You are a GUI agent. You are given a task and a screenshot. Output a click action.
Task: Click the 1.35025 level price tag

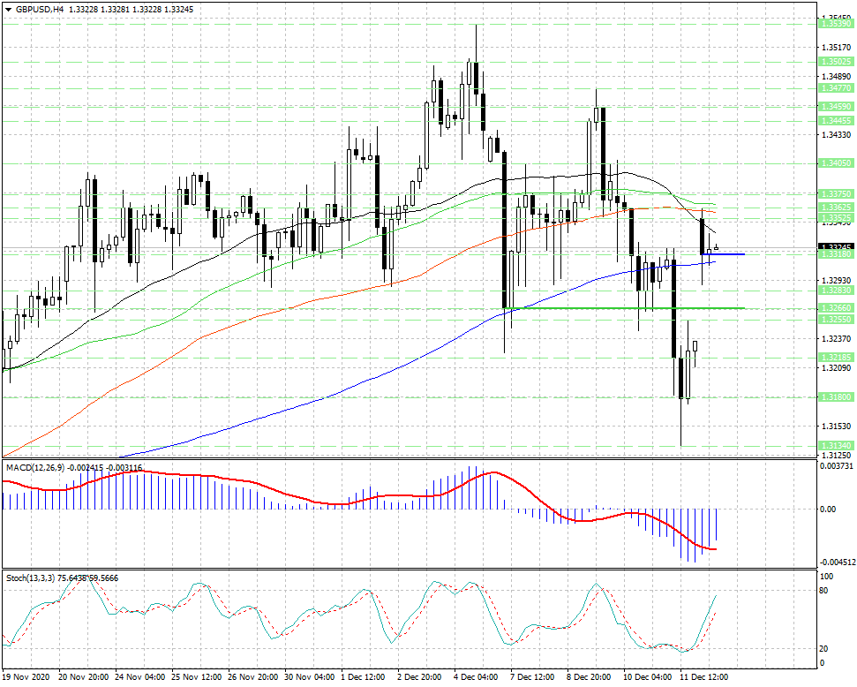[836, 62]
